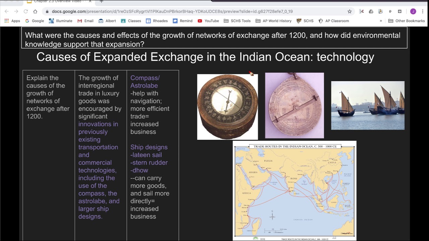Click the '-lateen sail' text
This screenshot has width=429, height=241.
tap(146, 155)
